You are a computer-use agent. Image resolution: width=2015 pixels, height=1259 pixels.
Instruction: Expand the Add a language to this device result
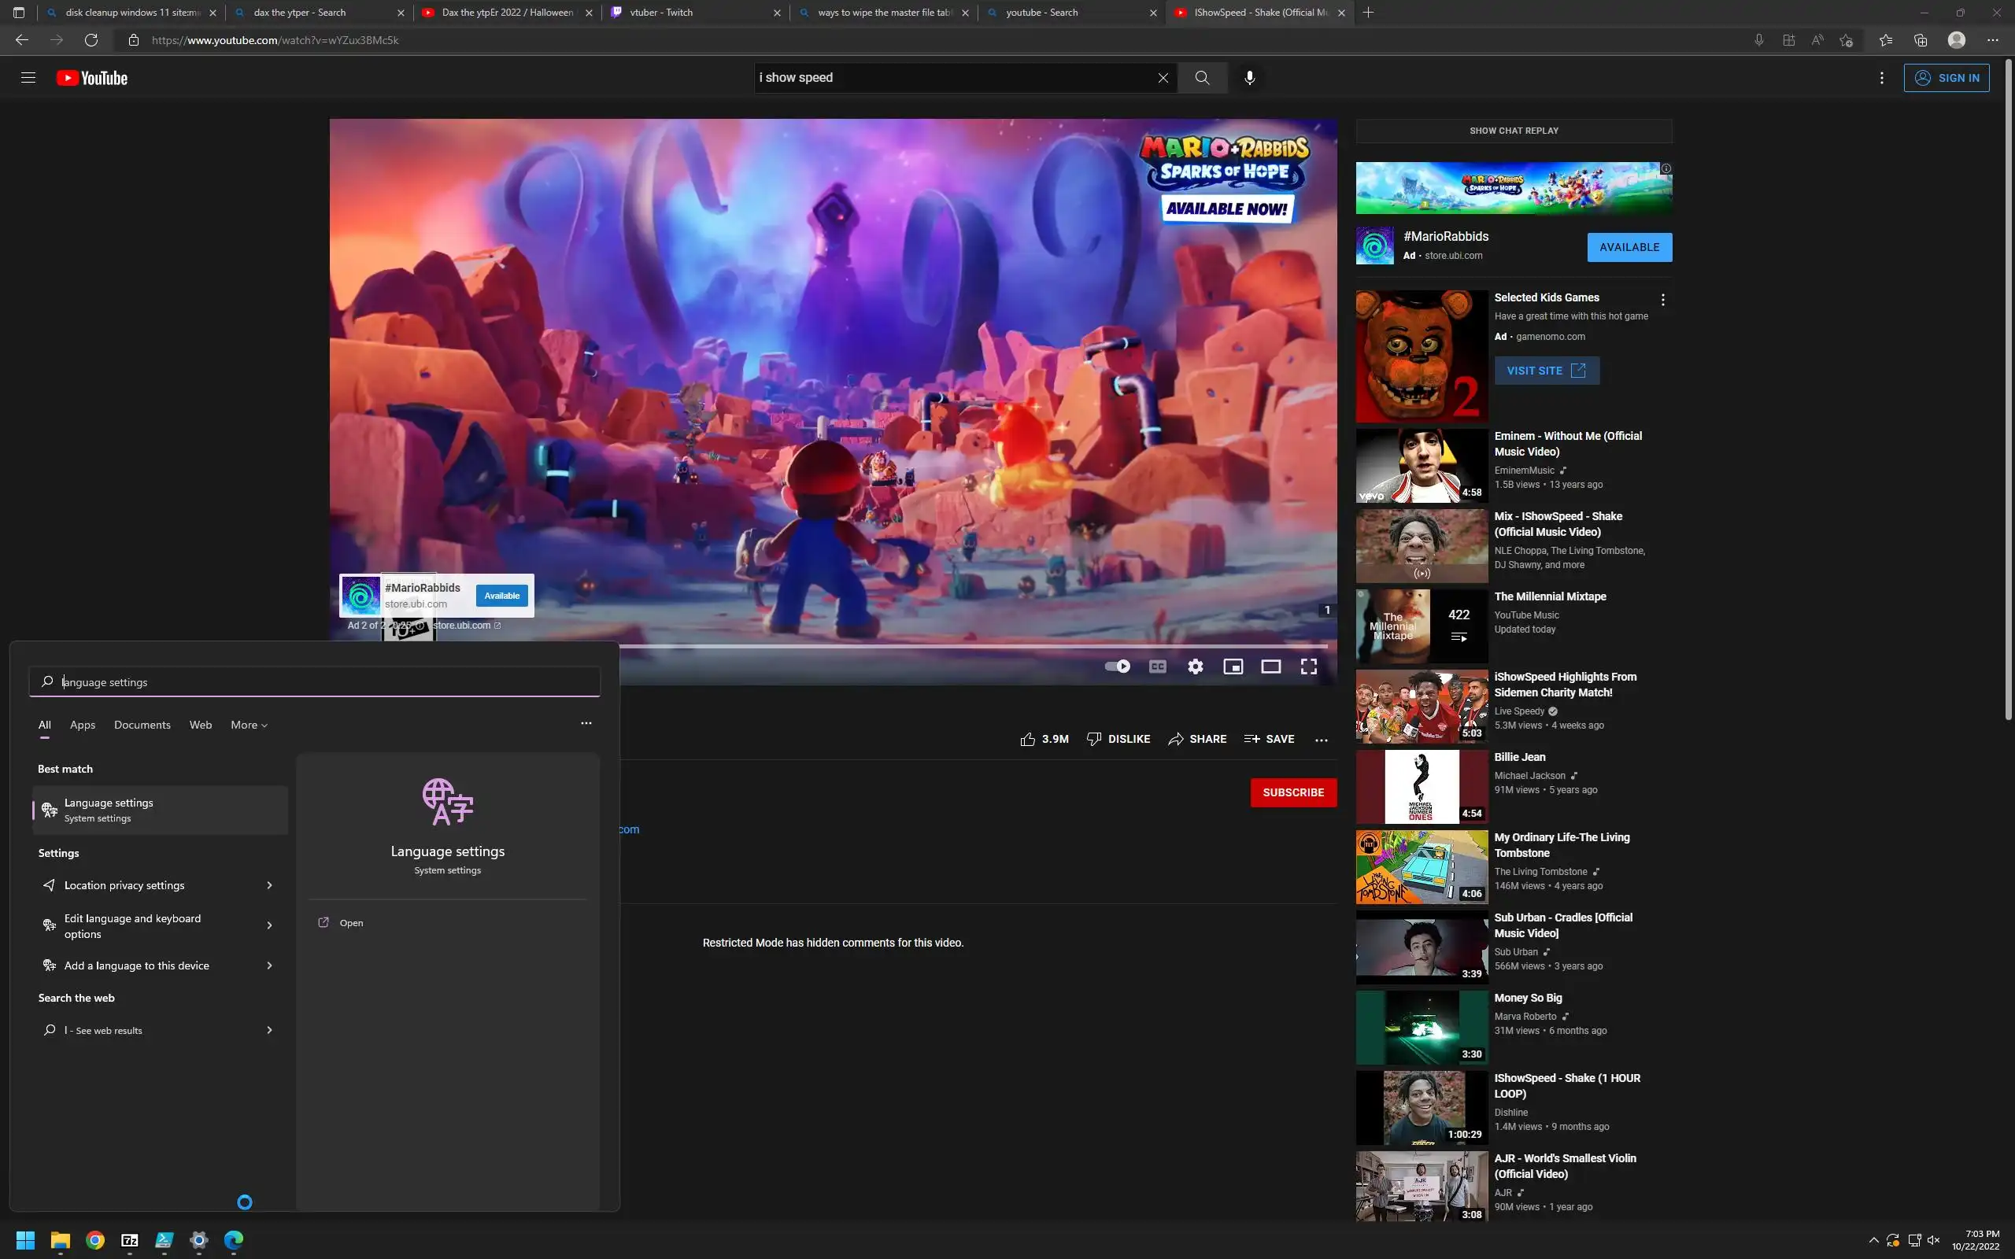pos(269,966)
